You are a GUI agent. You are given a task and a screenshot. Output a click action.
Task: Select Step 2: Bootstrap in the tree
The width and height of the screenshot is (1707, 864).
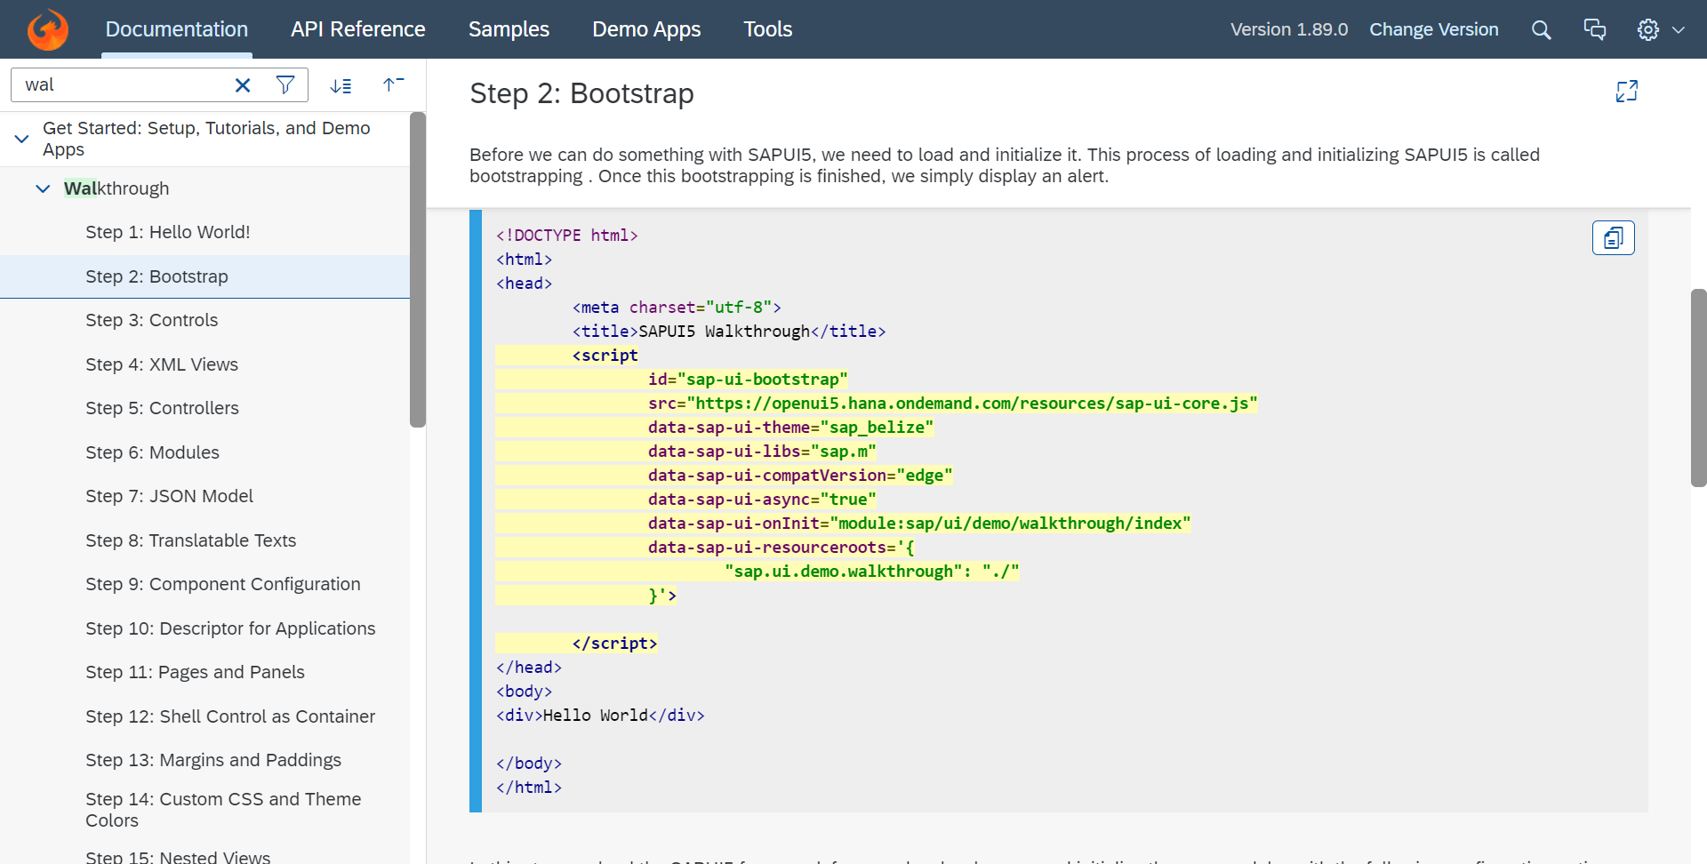(204, 276)
